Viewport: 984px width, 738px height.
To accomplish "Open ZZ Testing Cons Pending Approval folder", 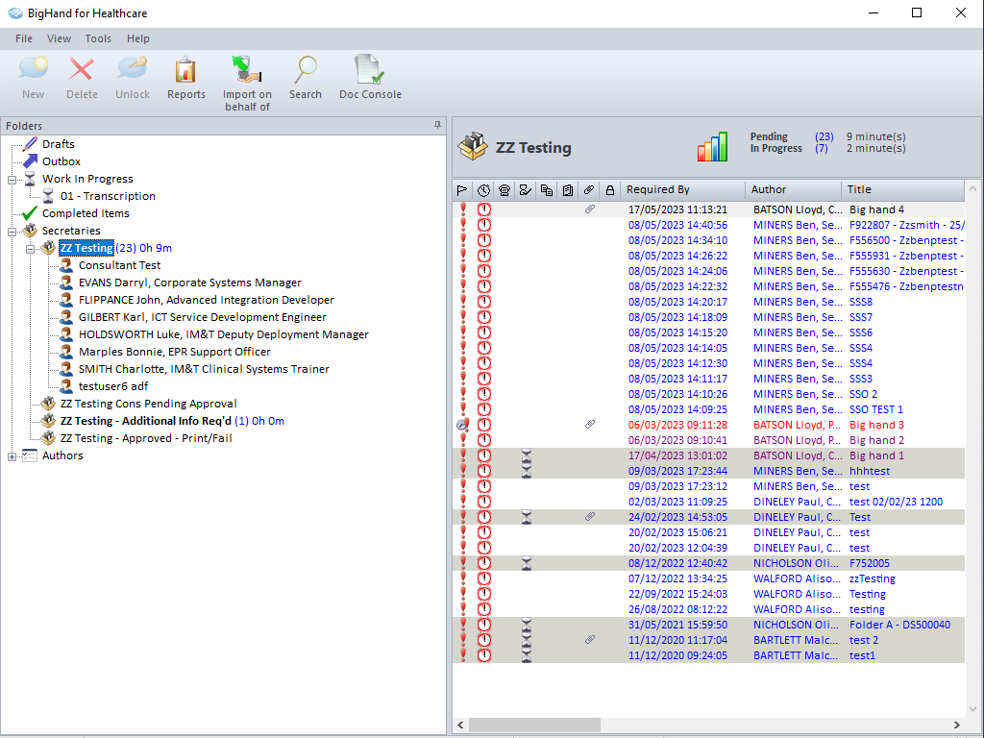I will click(148, 404).
